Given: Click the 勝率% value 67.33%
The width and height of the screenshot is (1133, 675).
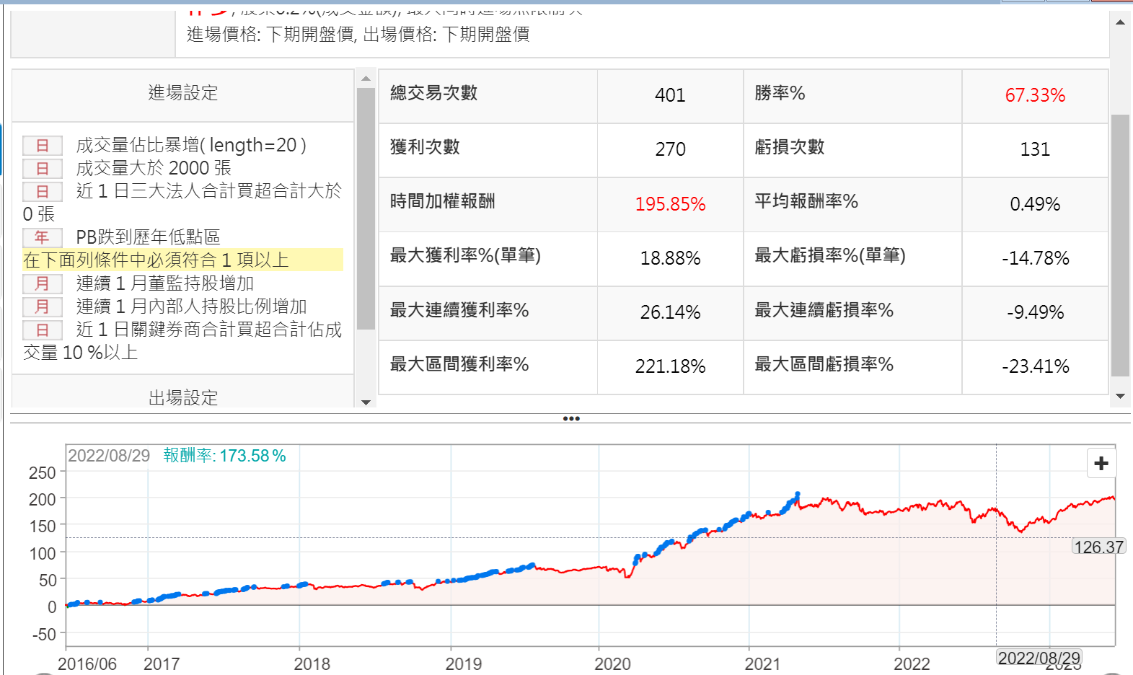Looking at the screenshot, I should pyautogui.click(x=1034, y=95).
